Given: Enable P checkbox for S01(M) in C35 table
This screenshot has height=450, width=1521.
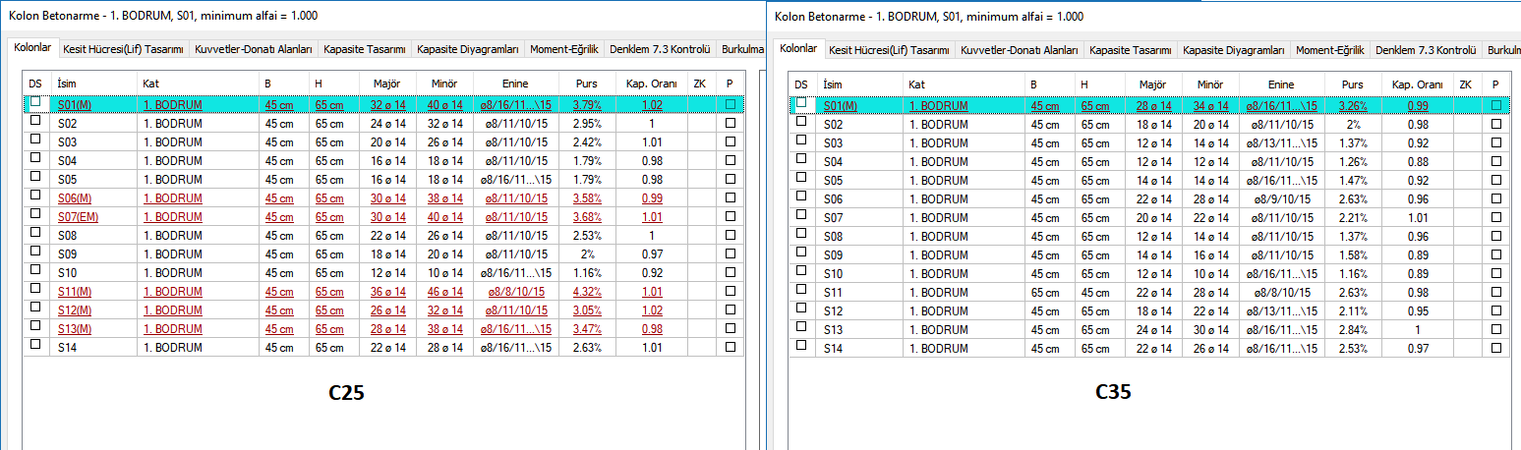Looking at the screenshot, I should point(1496,105).
